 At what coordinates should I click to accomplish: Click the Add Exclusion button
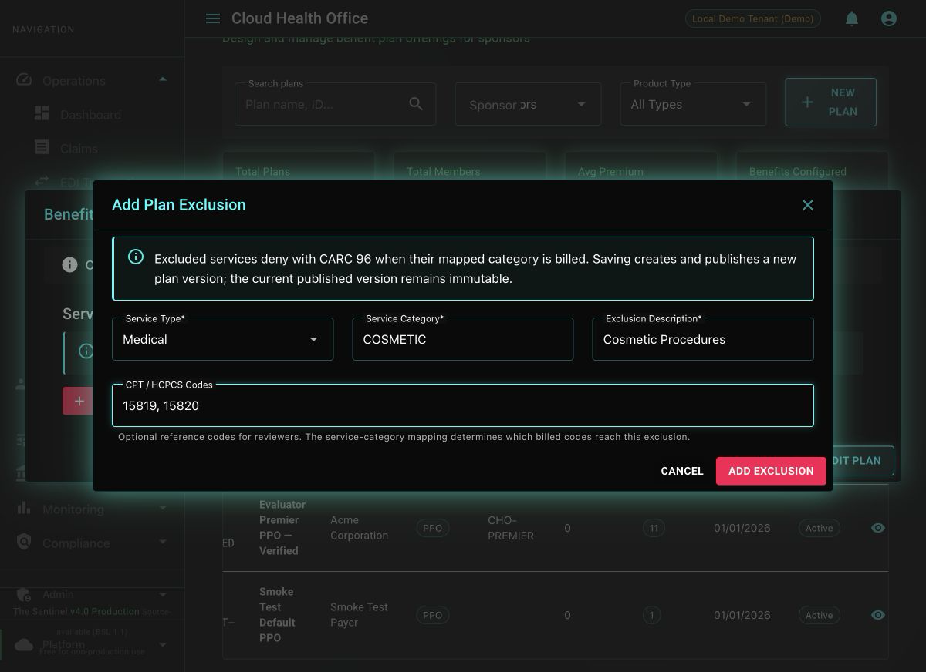click(771, 471)
